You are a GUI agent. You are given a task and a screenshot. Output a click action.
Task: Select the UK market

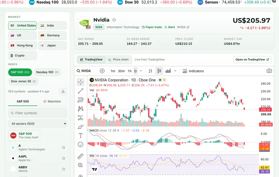(22, 35)
